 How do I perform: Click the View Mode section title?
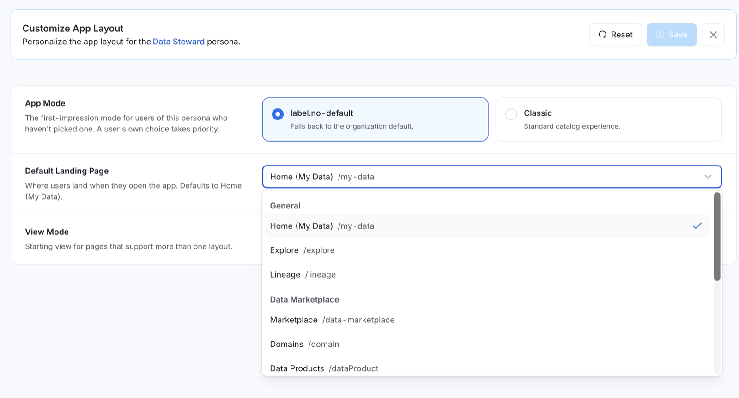click(x=47, y=232)
